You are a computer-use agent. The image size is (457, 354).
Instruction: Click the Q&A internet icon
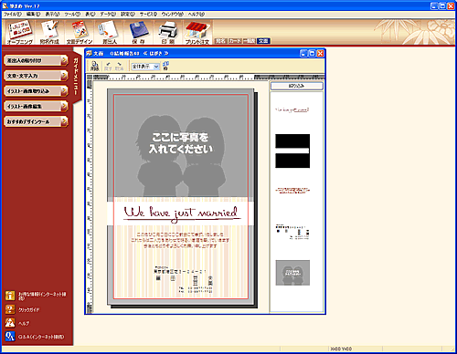coord(10,337)
